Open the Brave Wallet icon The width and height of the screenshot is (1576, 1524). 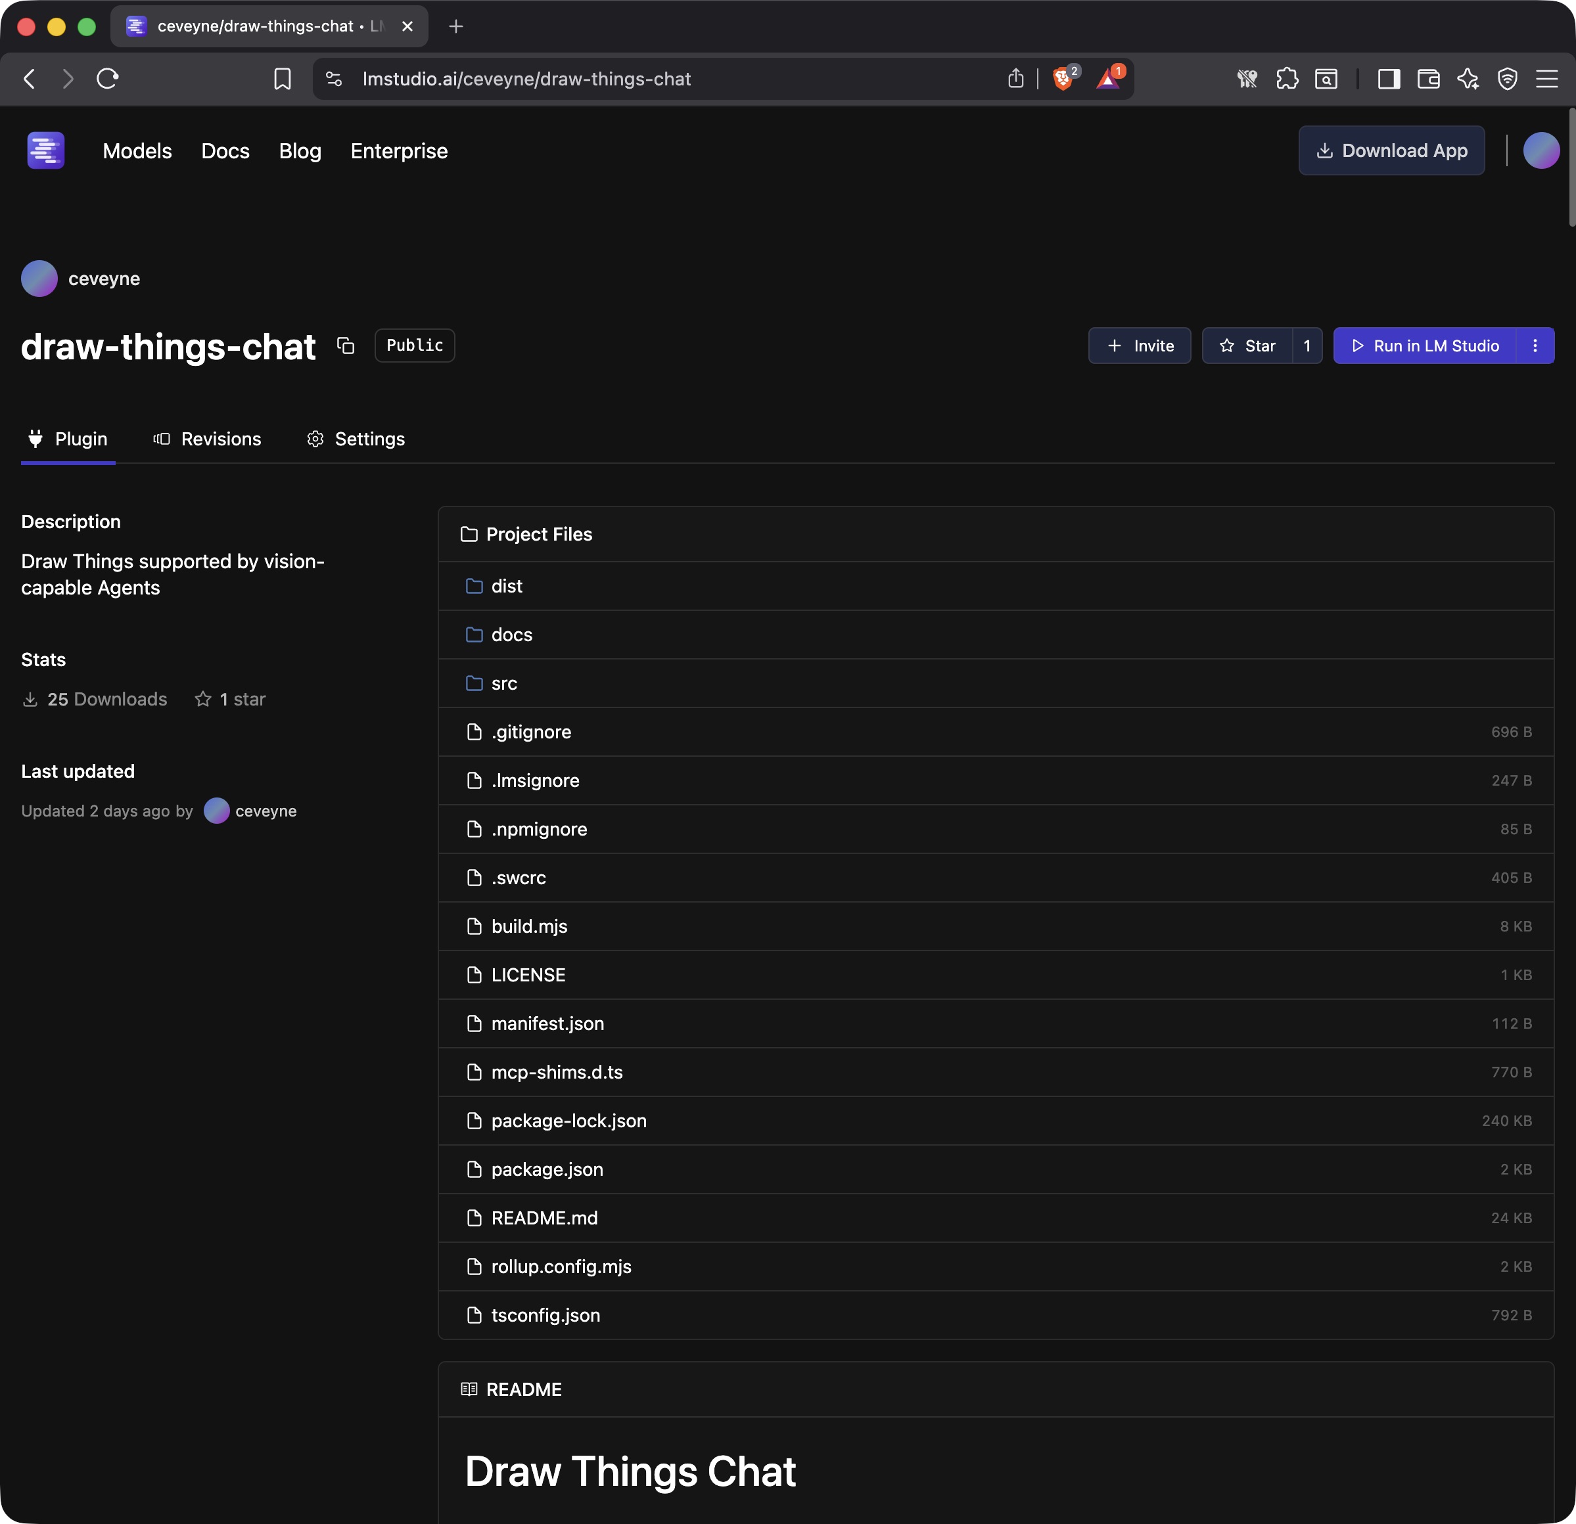coord(1428,79)
